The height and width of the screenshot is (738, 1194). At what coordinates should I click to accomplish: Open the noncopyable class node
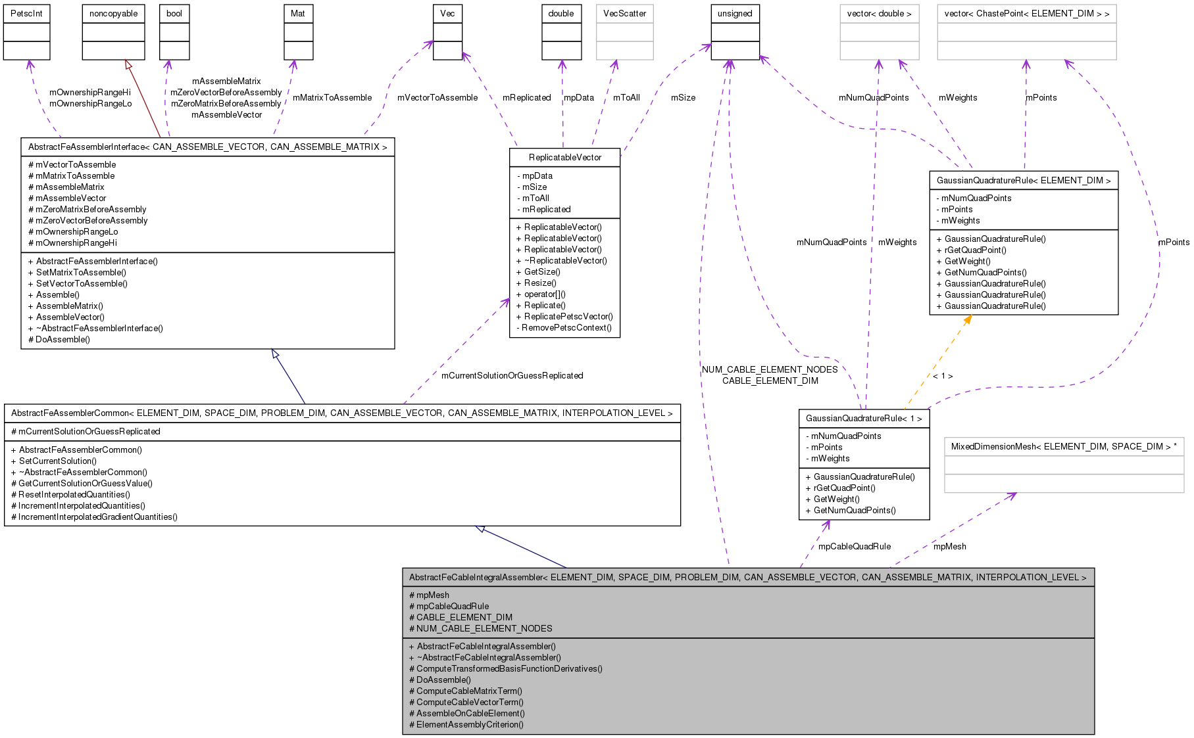(x=113, y=32)
